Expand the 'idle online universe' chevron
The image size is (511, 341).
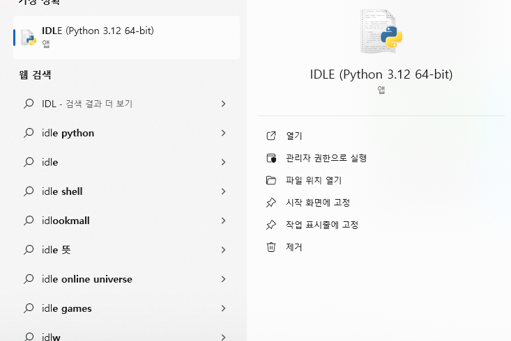[223, 279]
